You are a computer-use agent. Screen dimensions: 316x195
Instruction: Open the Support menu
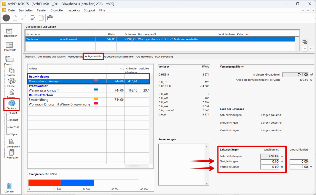[89, 10]
